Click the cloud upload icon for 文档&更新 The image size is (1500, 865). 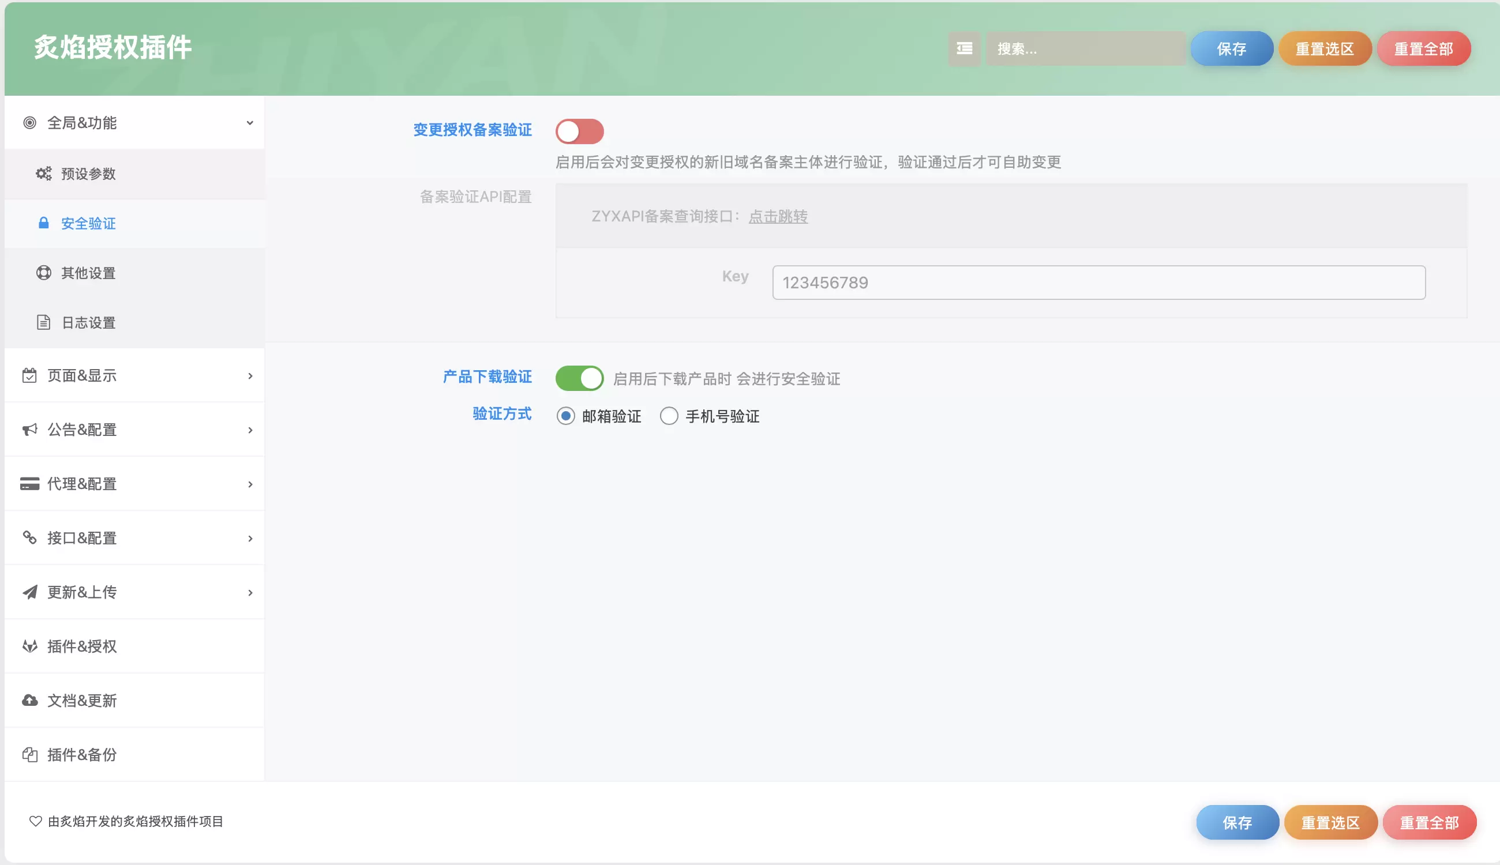[30, 700]
